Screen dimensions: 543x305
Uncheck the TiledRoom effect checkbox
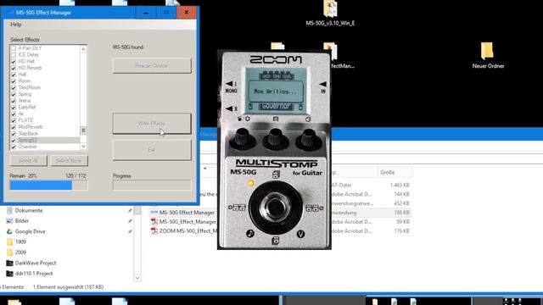point(14,87)
